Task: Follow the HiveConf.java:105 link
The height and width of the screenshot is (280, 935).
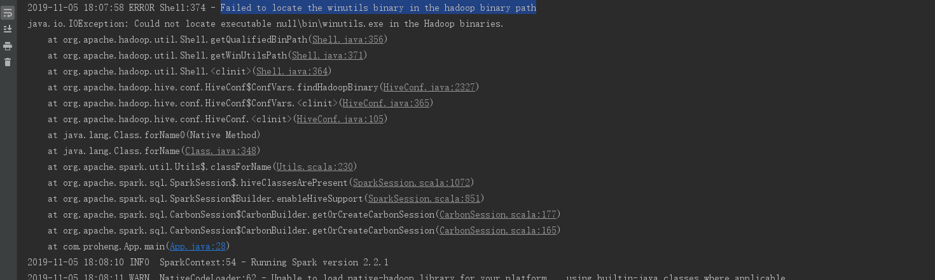Action: (x=340, y=119)
